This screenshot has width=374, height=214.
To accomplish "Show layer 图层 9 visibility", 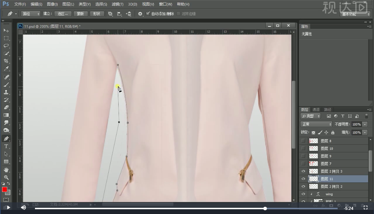I will click(x=303, y=156).
